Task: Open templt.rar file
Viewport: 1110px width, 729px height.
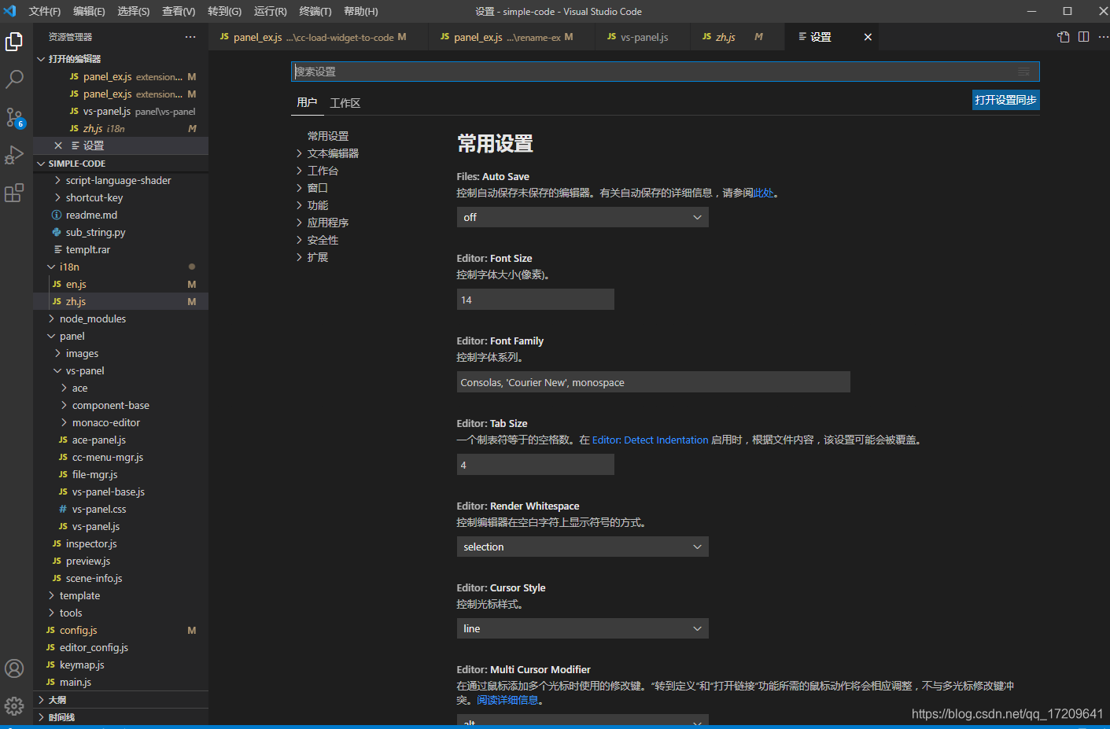Action: [88, 249]
